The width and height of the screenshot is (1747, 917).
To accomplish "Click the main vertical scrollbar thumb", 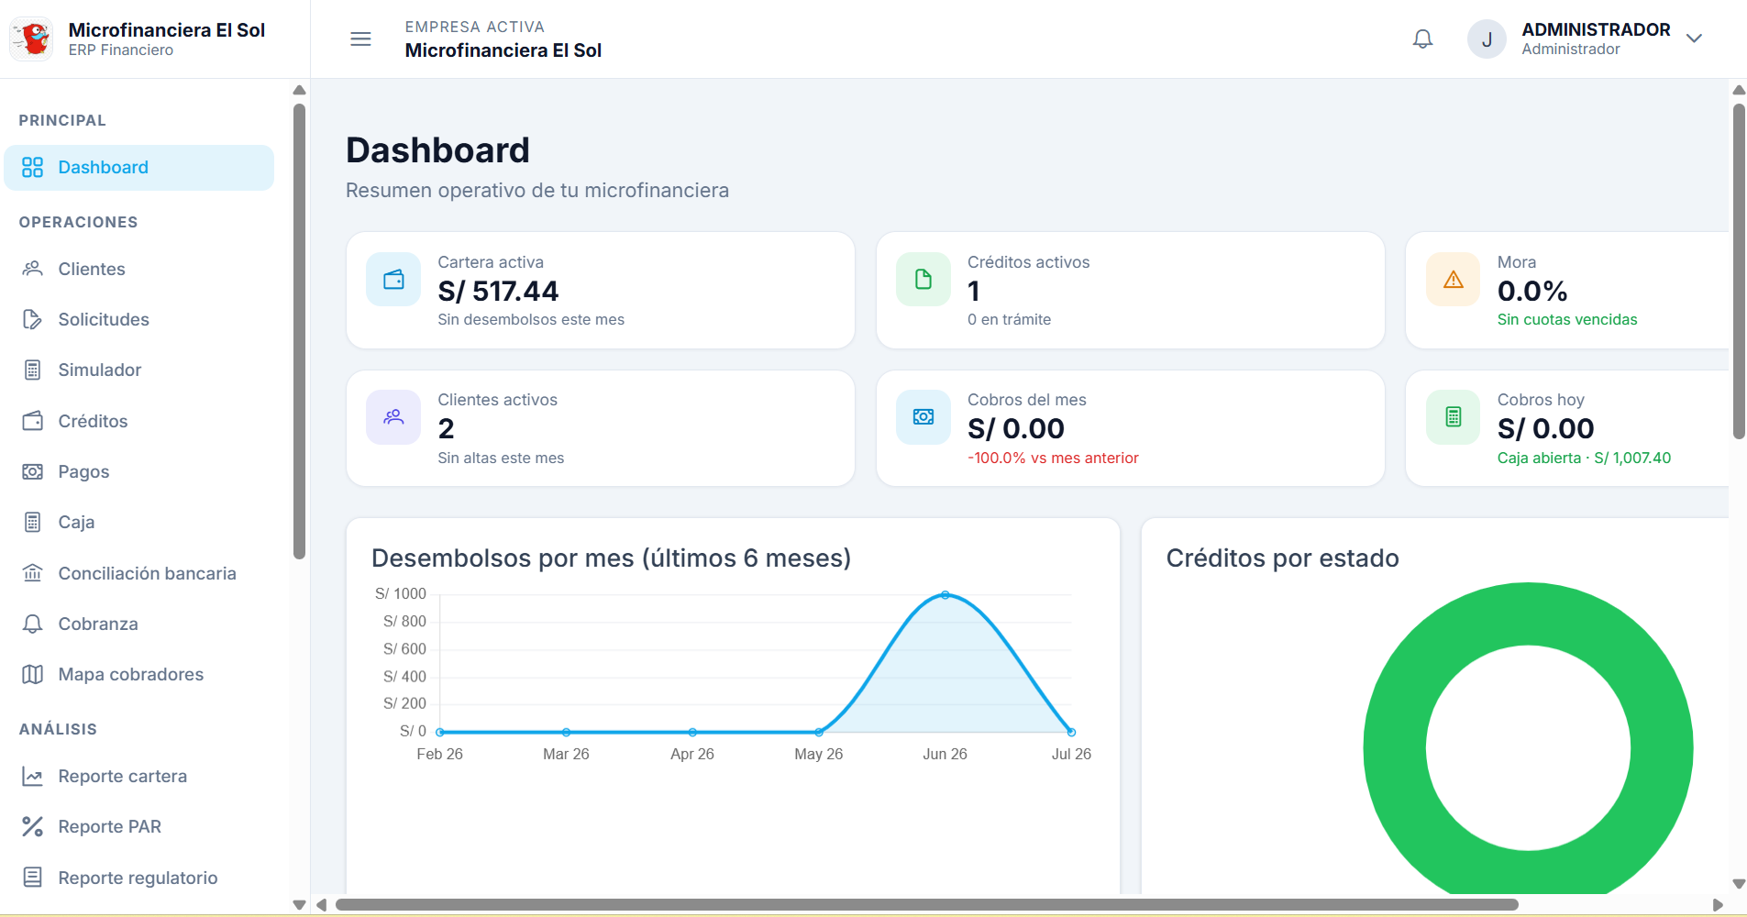I will [x=1739, y=271].
